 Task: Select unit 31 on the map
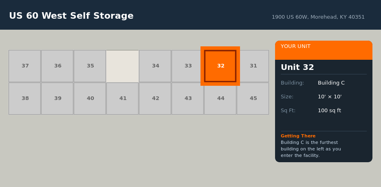coord(253,66)
